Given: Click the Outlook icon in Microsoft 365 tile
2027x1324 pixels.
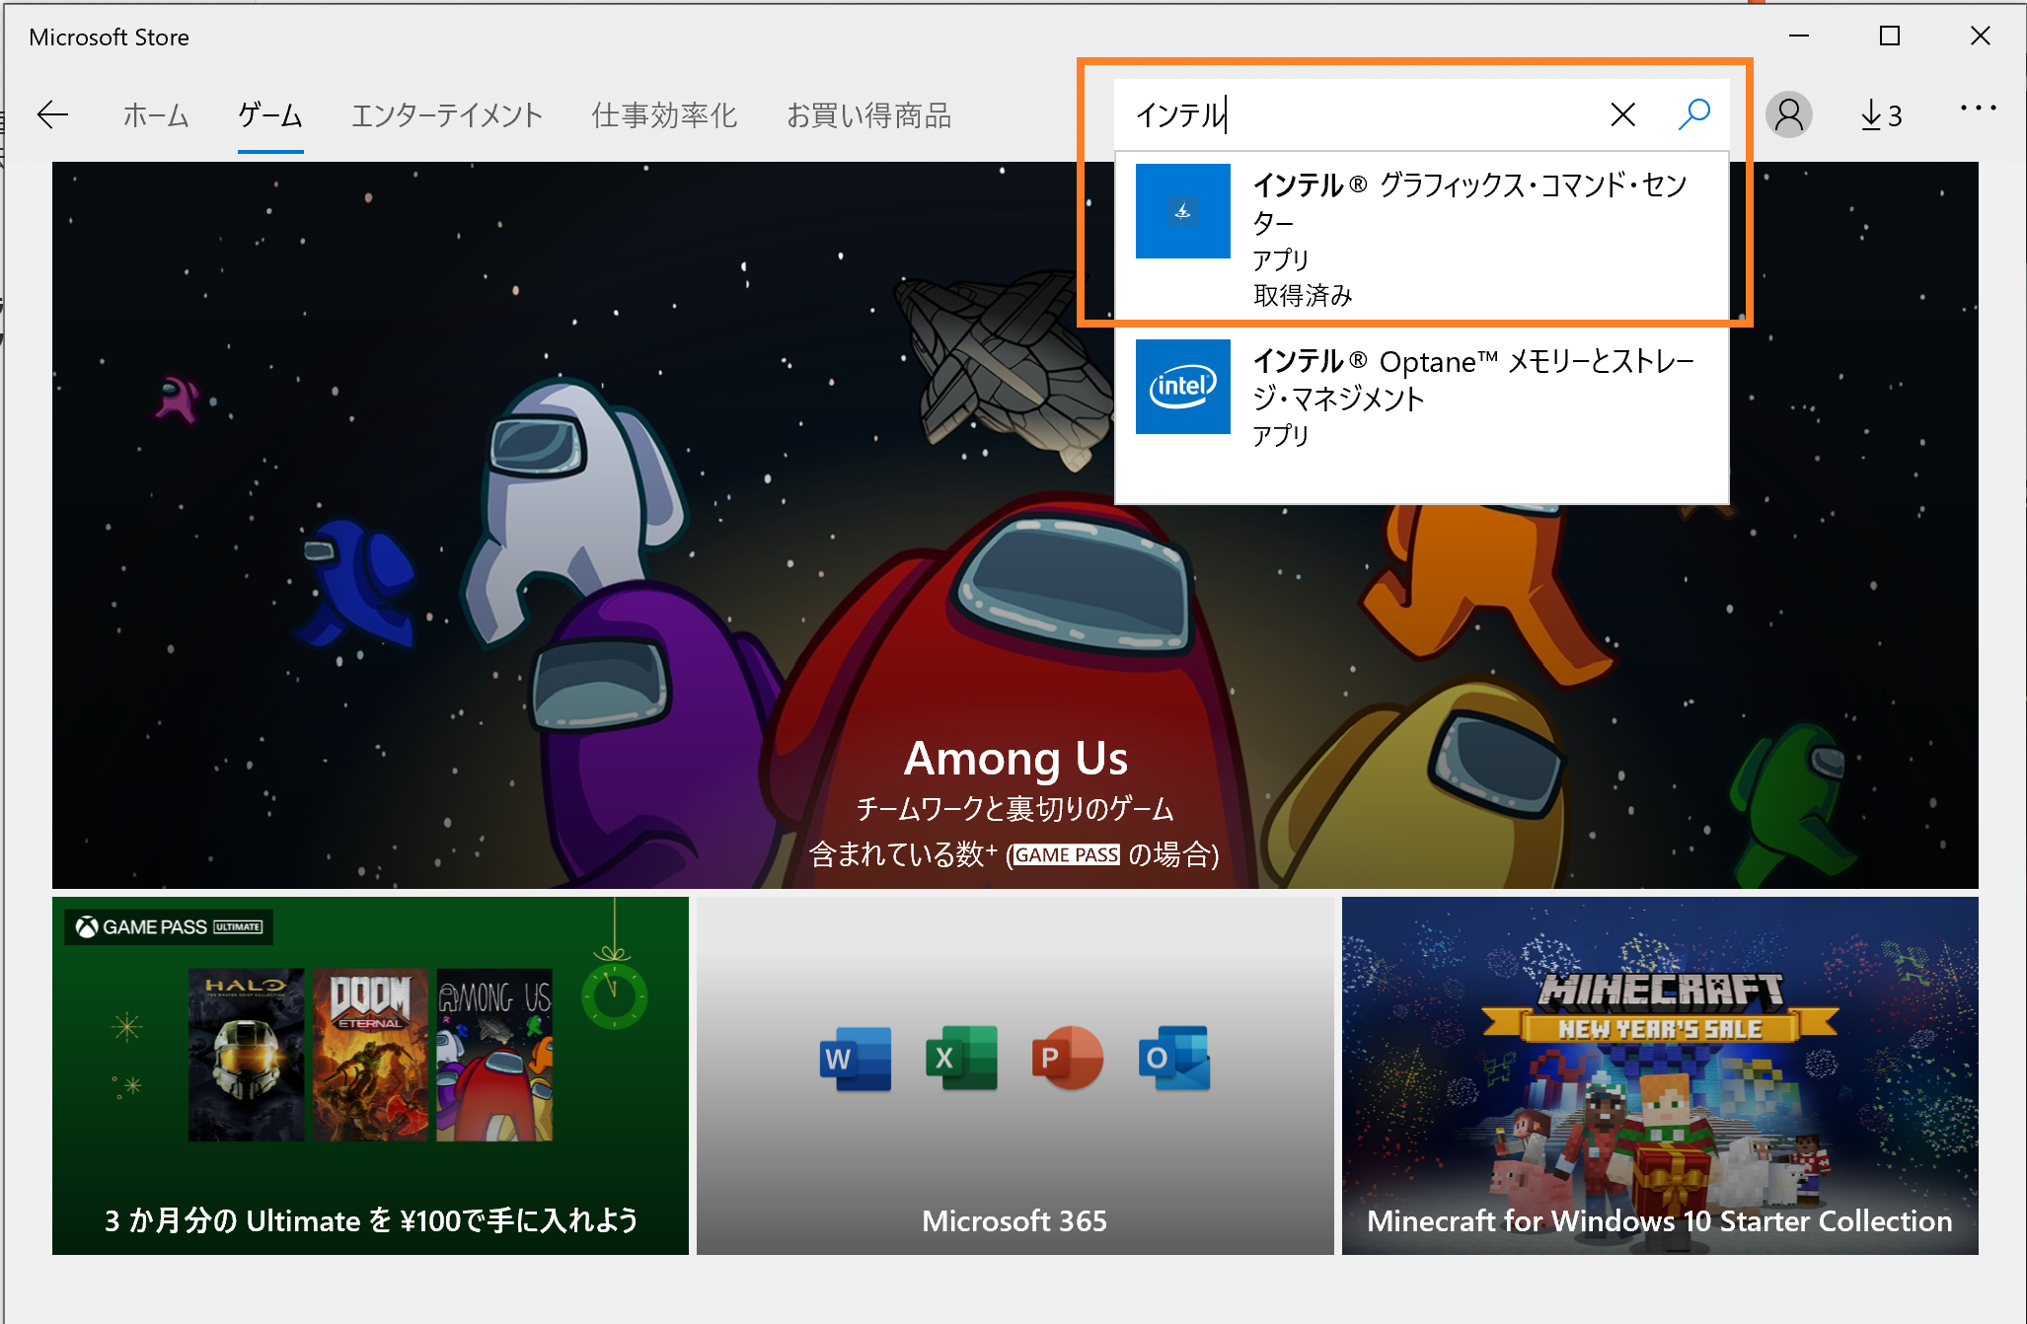Looking at the screenshot, I should tap(1173, 1059).
